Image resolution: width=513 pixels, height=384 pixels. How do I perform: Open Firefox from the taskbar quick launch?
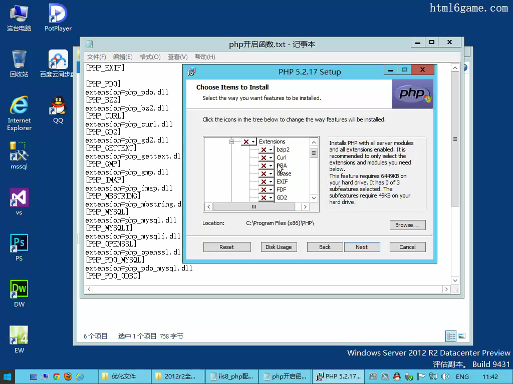[x=68, y=376]
